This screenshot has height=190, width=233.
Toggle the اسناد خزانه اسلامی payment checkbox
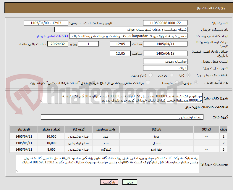(148, 82)
